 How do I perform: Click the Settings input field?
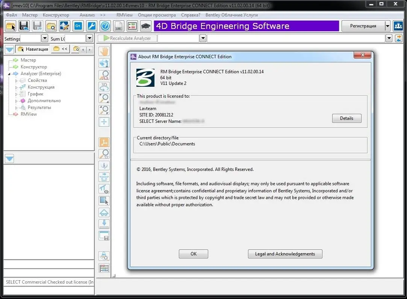click(x=31, y=38)
